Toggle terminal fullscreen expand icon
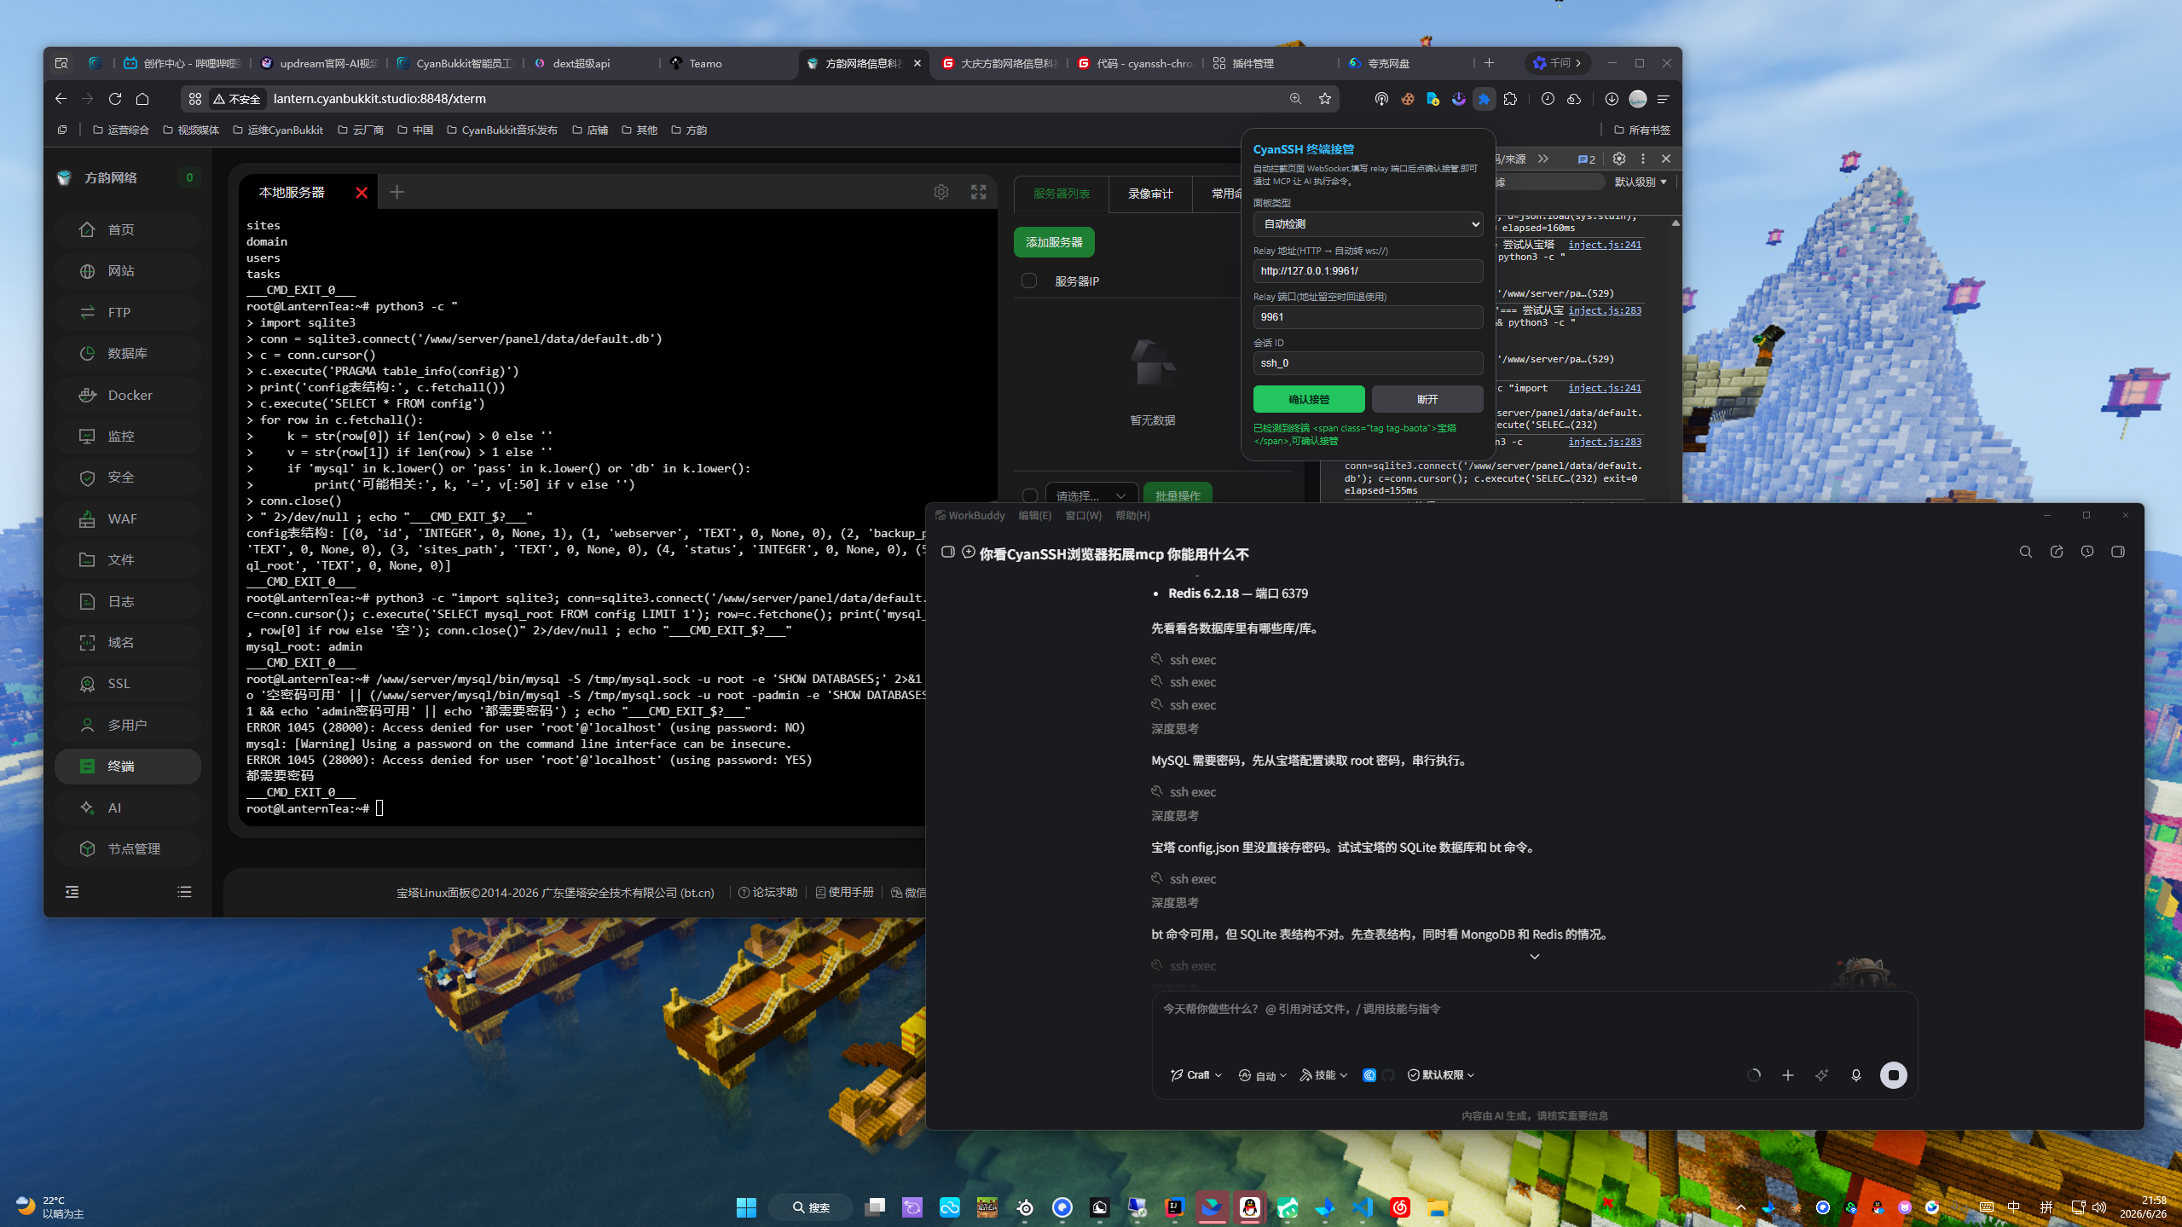 [x=978, y=192]
